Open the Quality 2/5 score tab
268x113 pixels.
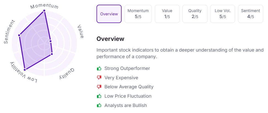tap(195, 14)
